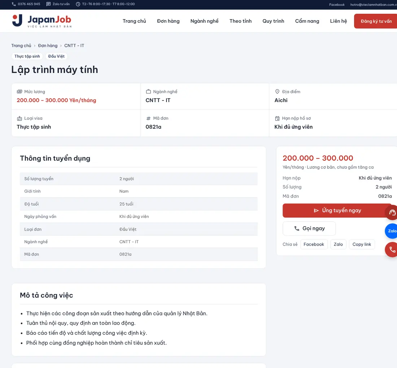Go to Đơn hàng in the breadcrumb
The image size is (397, 368).
(x=48, y=45)
